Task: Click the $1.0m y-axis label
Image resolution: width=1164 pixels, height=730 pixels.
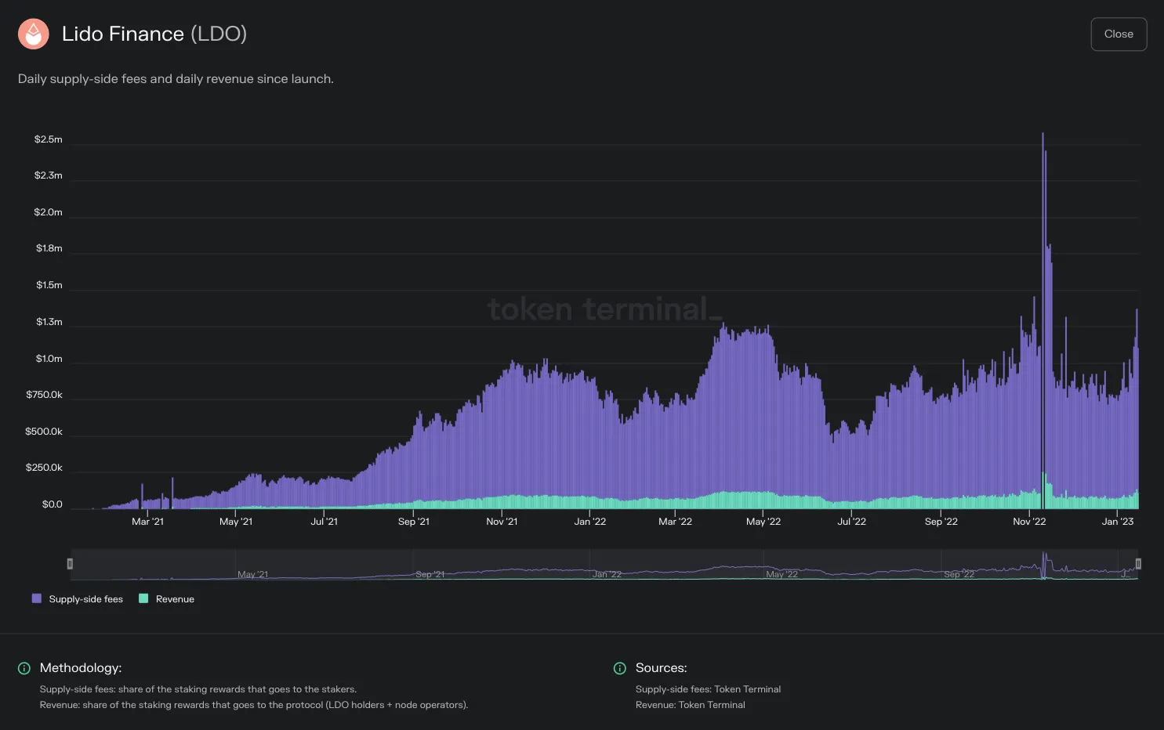Action: pyautogui.click(x=49, y=359)
